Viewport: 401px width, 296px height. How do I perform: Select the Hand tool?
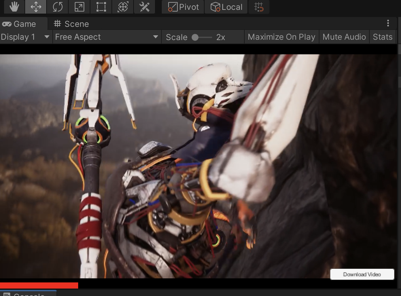click(x=14, y=7)
